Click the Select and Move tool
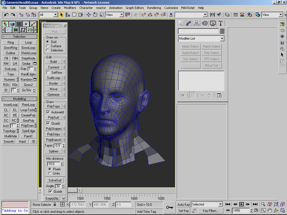Screen dimensions: 287x215 [x=89, y=15]
